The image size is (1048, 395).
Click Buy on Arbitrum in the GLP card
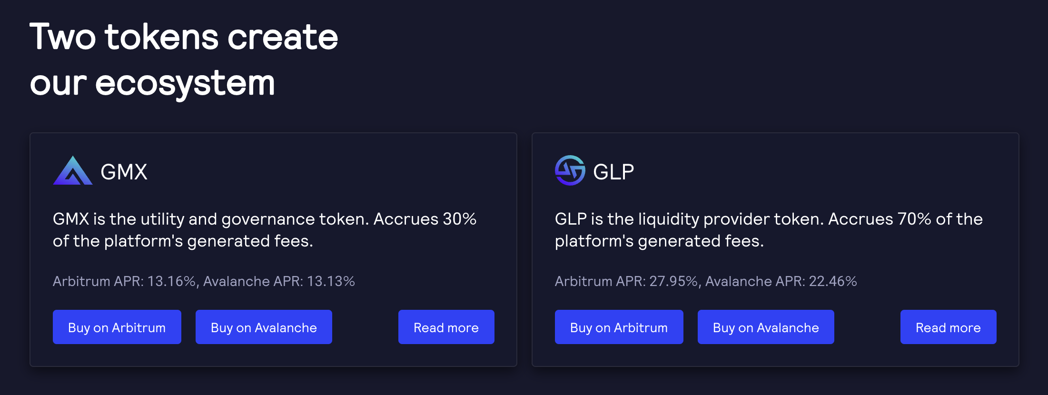619,327
